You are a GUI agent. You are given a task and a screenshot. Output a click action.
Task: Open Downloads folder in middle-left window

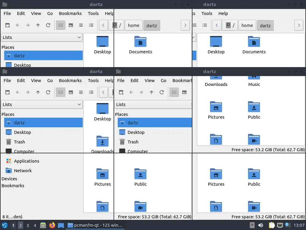(x=102, y=144)
